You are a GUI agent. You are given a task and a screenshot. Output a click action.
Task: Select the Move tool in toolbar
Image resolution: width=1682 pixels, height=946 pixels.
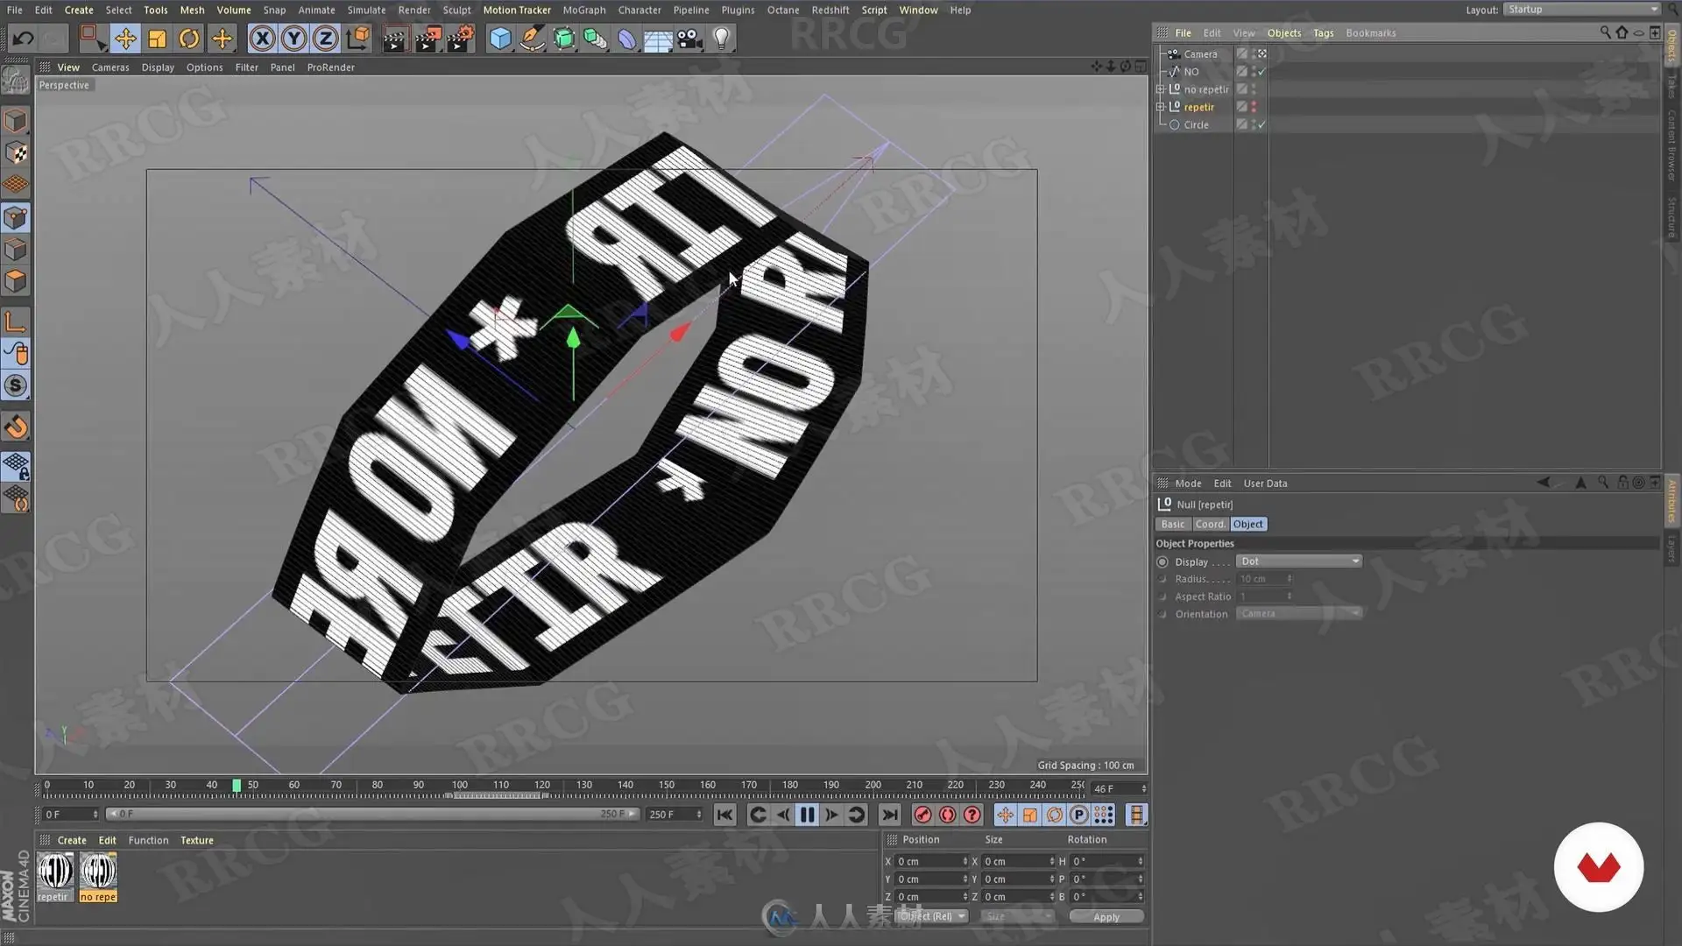[125, 39]
